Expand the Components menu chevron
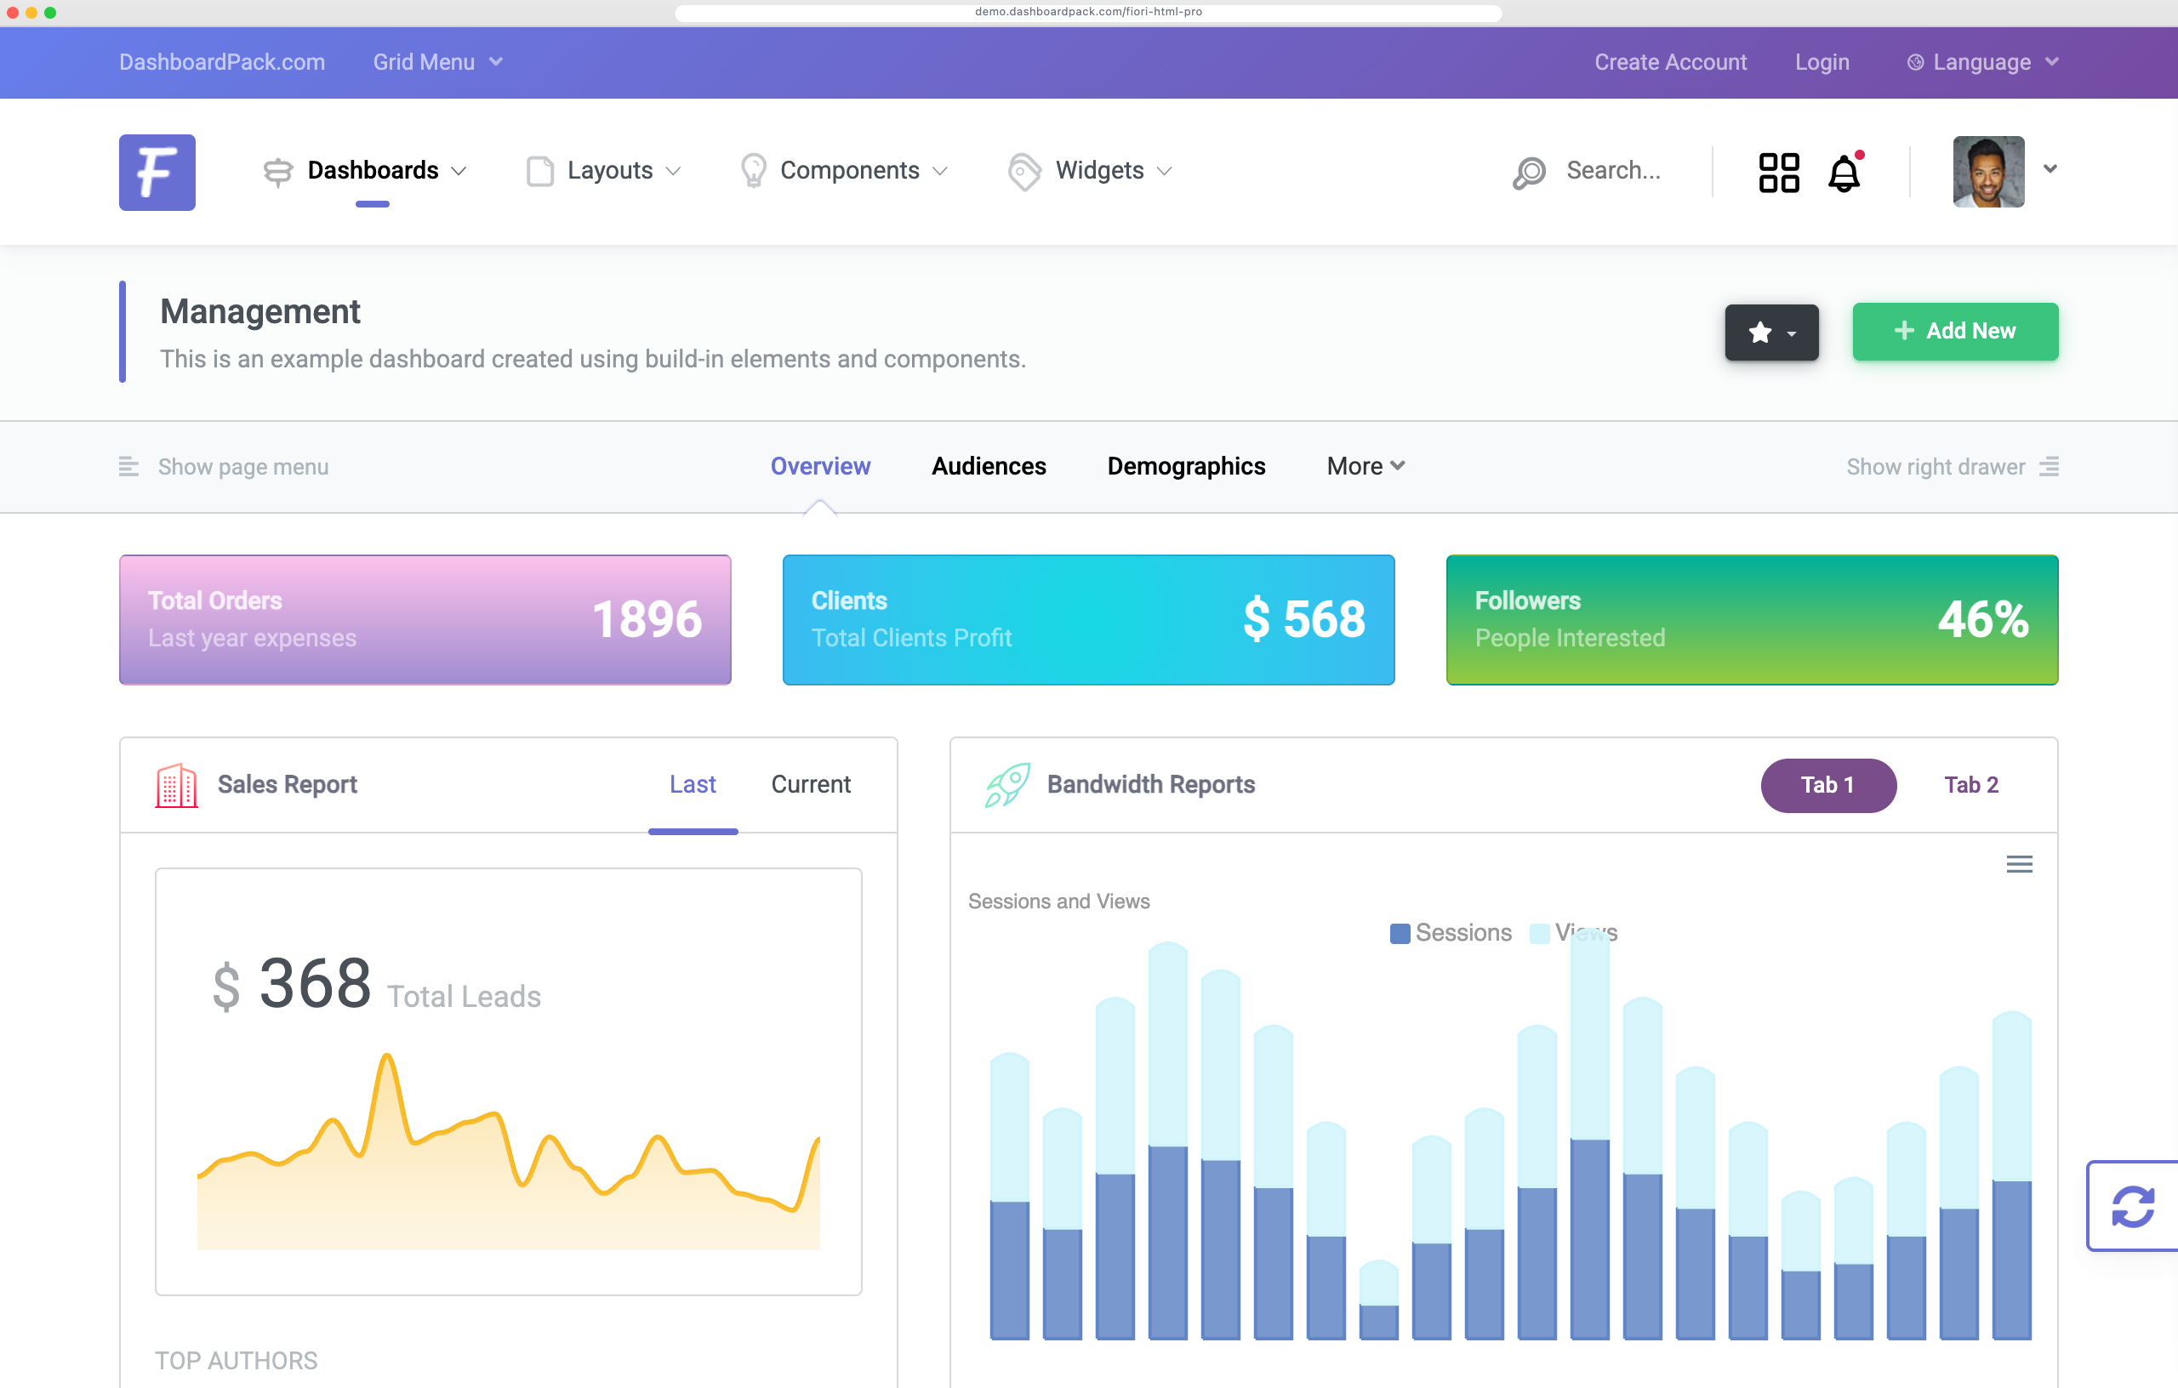2178x1388 pixels. click(940, 172)
